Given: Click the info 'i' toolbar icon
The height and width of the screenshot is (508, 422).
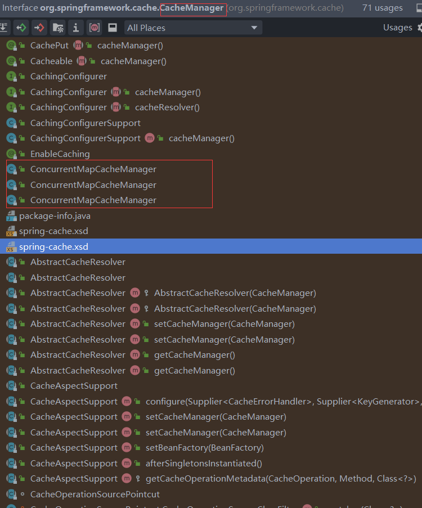Looking at the screenshot, I should [76, 28].
